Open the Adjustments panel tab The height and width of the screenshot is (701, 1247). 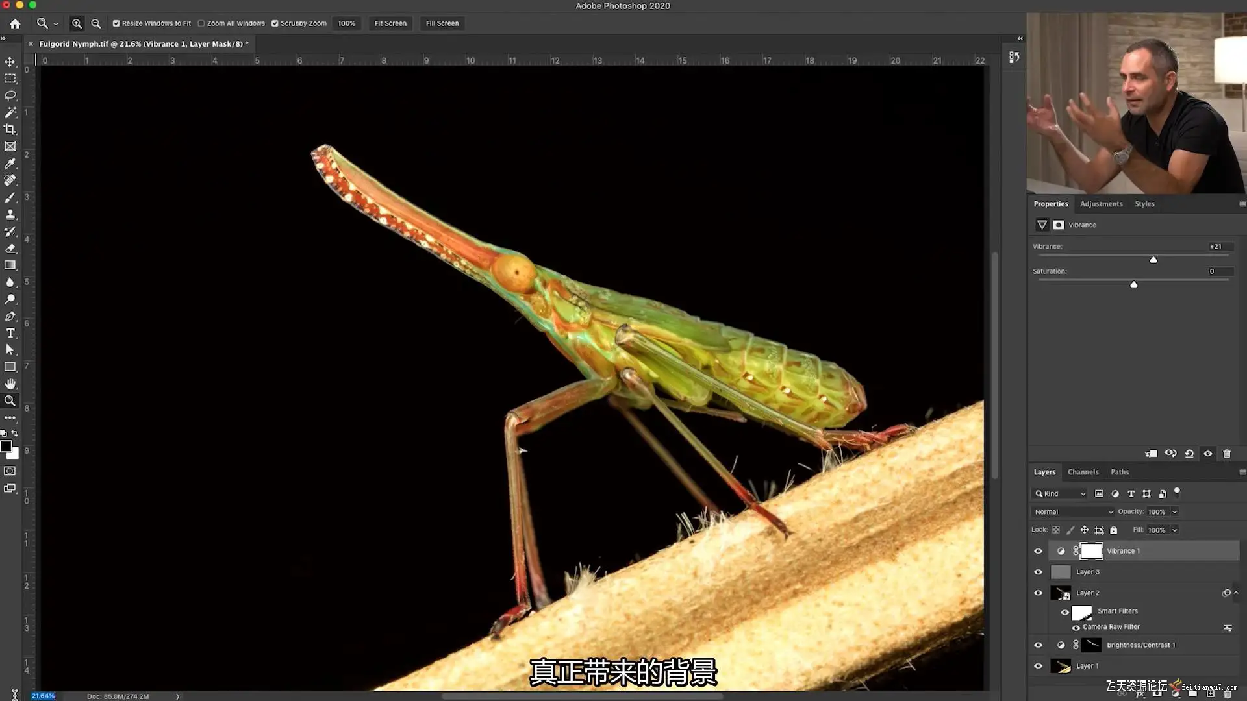click(1101, 204)
